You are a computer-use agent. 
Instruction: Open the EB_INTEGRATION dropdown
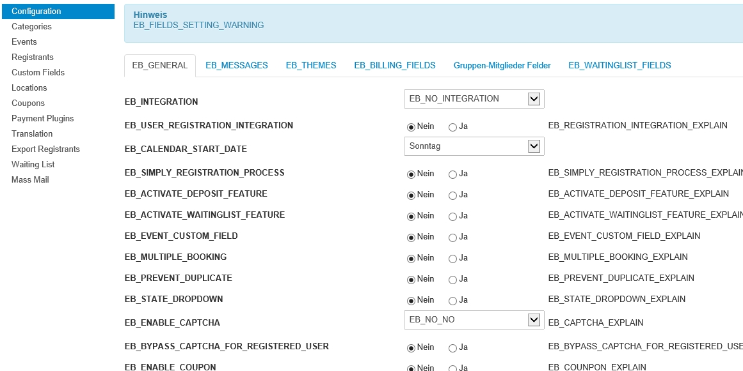(474, 99)
